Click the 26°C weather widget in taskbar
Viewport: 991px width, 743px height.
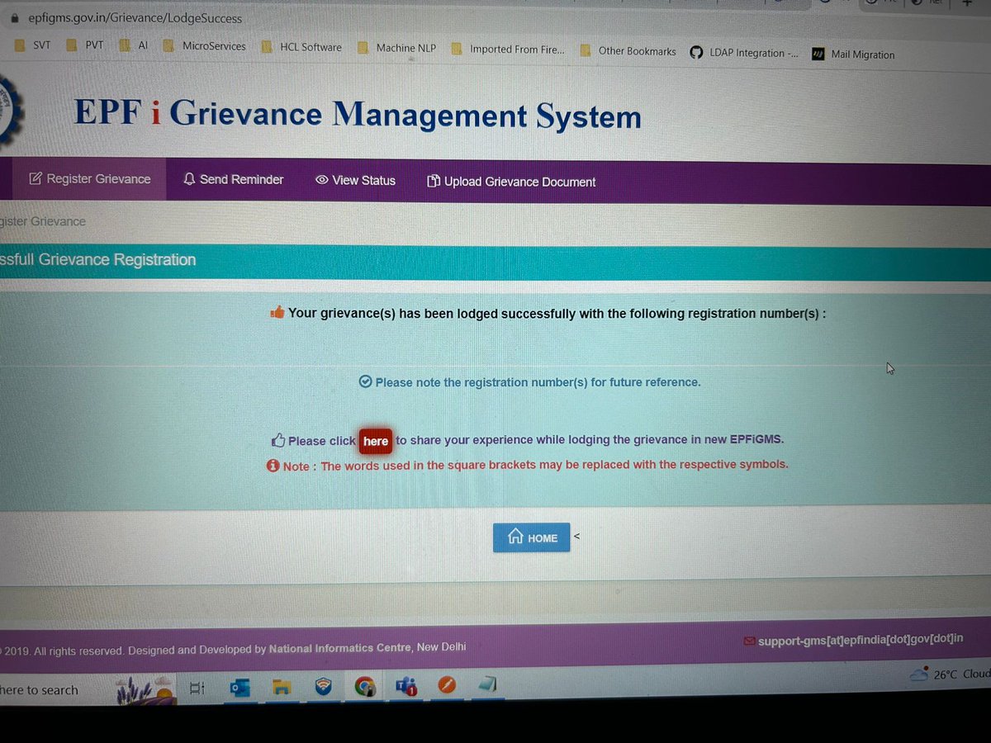(950, 674)
